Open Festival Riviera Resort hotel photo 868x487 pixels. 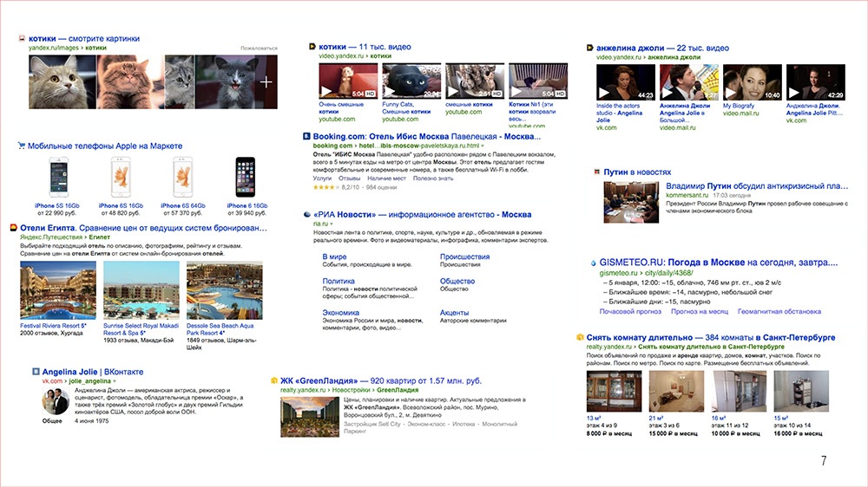tap(58, 290)
